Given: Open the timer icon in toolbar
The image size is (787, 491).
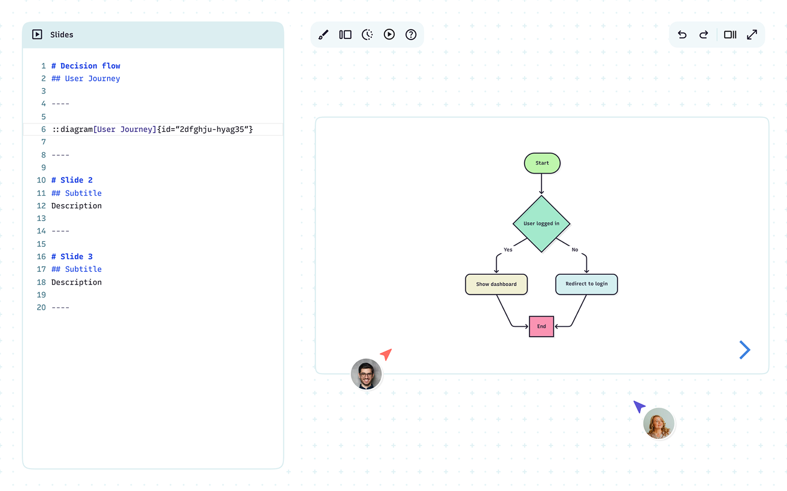Looking at the screenshot, I should click(367, 35).
